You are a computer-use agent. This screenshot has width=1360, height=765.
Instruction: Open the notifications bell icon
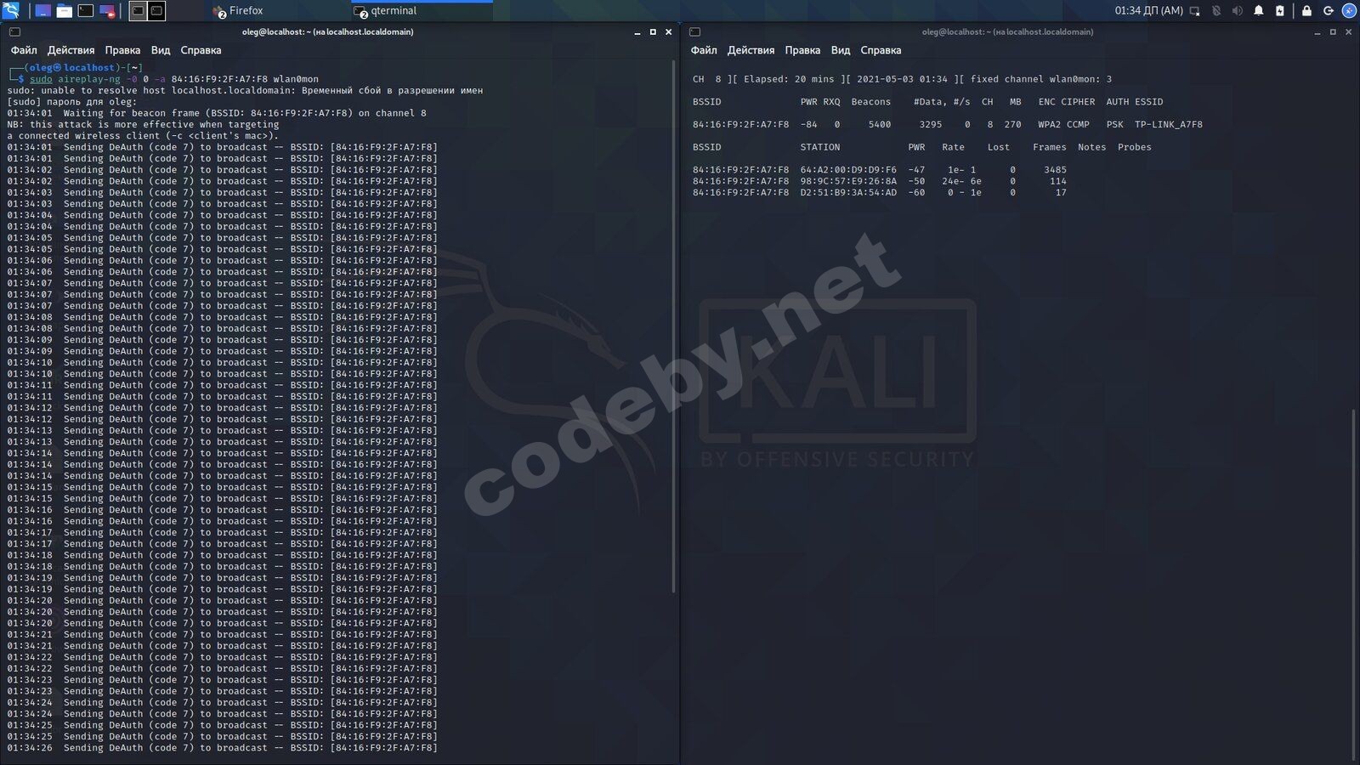(x=1259, y=11)
